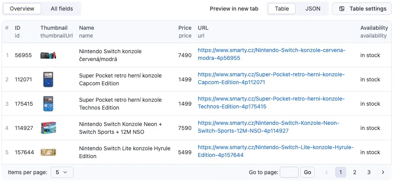This screenshot has height=182, width=394.
Task: Open the URL ending in Capcom-Edition-4p112071
Action: tap(271, 78)
